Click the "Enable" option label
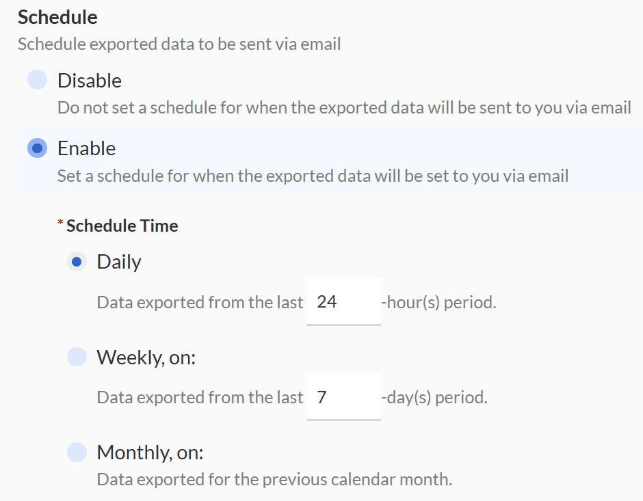This screenshot has width=643, height=501. click(87, 148)
